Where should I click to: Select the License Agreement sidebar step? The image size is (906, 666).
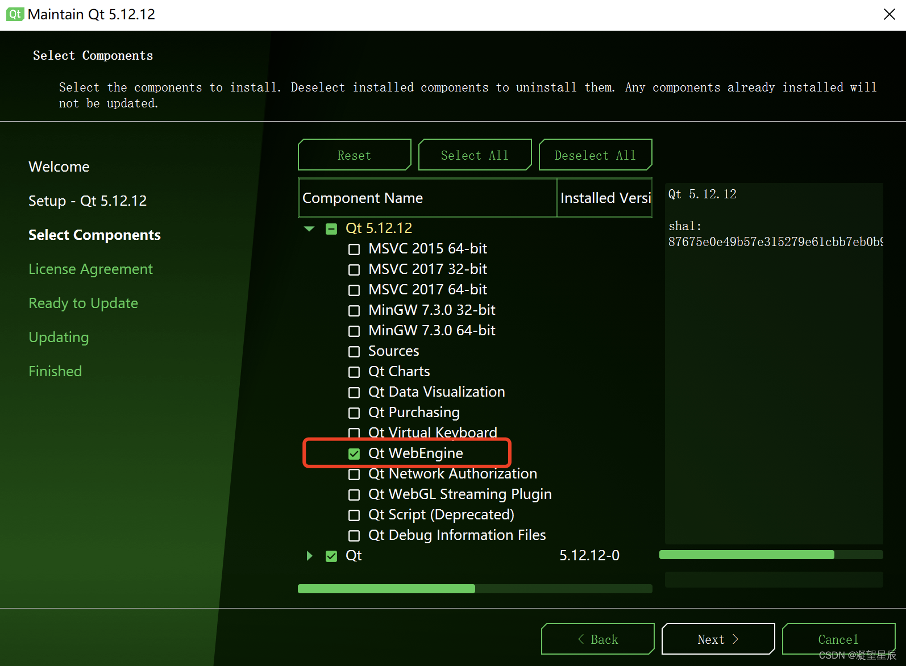pyautogui.click(x=90, y=269)
